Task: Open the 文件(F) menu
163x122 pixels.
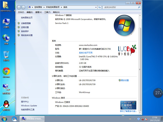Action: click(x=21, y=12)
